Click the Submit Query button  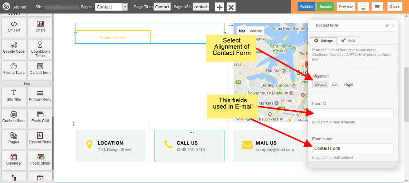point(113,37)
